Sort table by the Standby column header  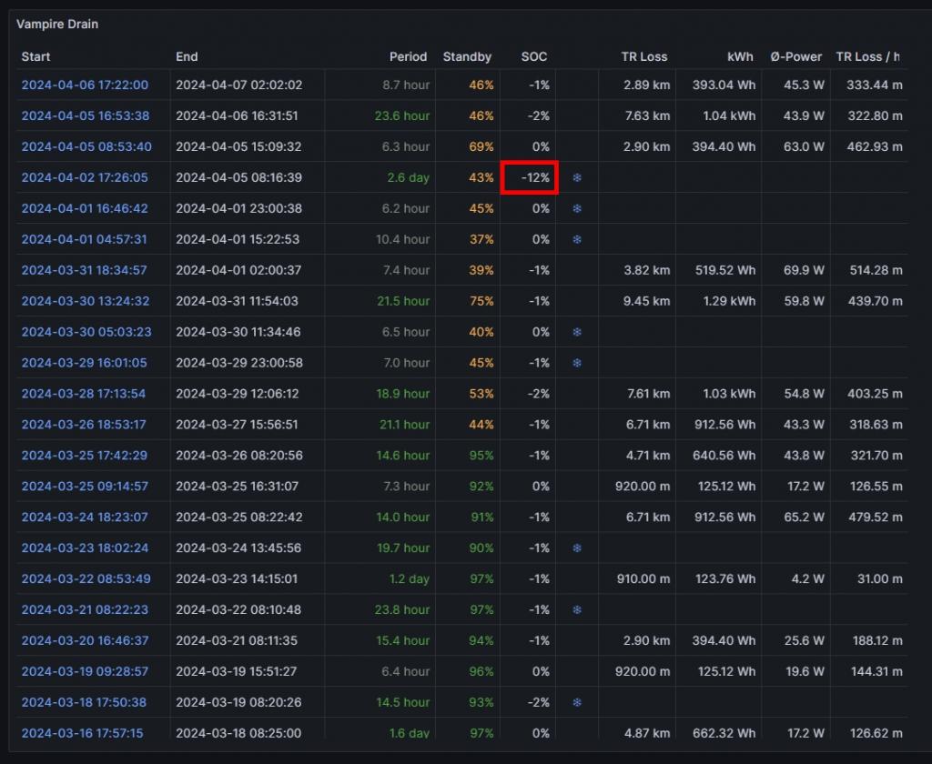click(x=467, y=56)
